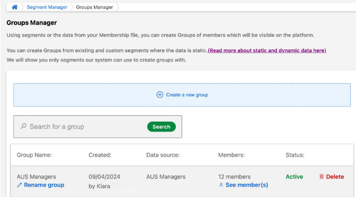Click the Rename group link
The width and height of the screenshot is (356, 198).
(44, 185)
